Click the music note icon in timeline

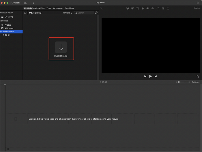click(8, 149)
